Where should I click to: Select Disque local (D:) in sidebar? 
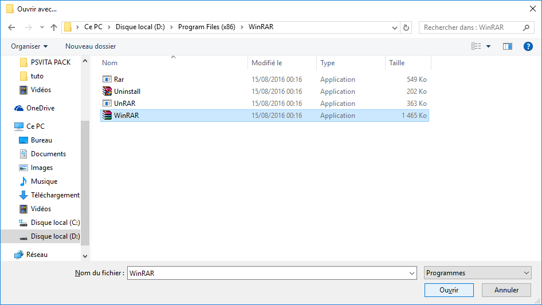(x=56, y=236)
